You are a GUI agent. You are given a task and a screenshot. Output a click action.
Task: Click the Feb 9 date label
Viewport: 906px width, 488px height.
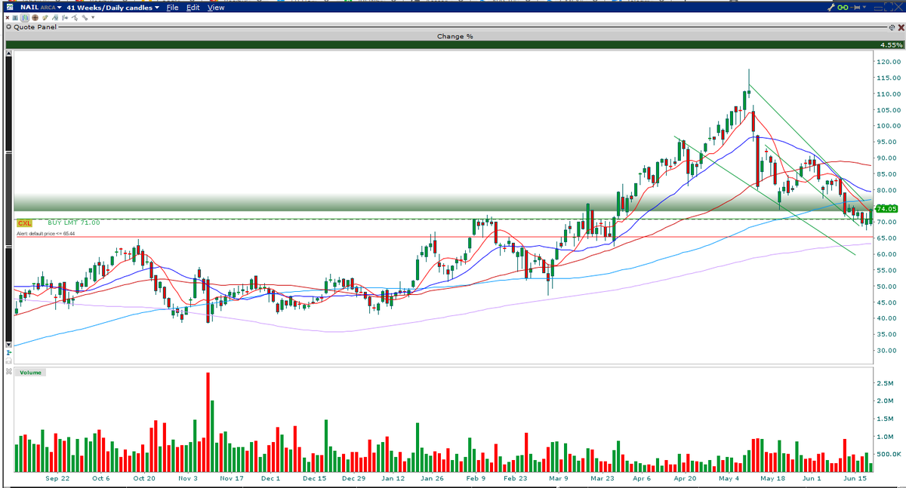[476, 478]
